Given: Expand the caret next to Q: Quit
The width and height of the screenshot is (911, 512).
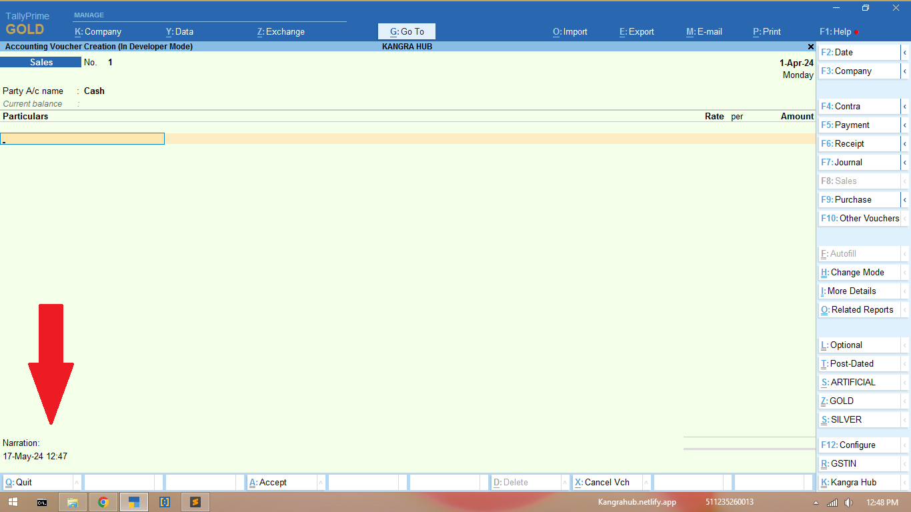Looking at the screenshot, I should click(77, 483).
